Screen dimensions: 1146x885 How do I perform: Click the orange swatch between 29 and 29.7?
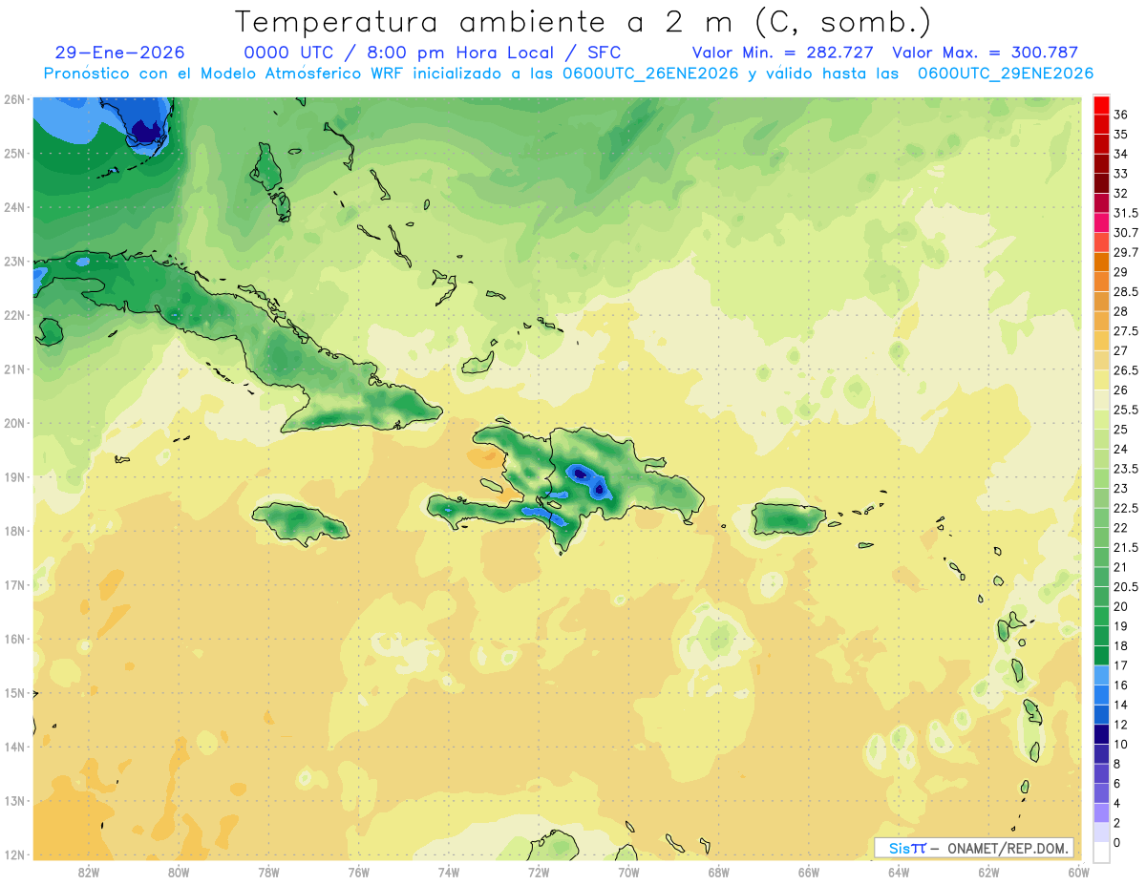(1101, 262)
